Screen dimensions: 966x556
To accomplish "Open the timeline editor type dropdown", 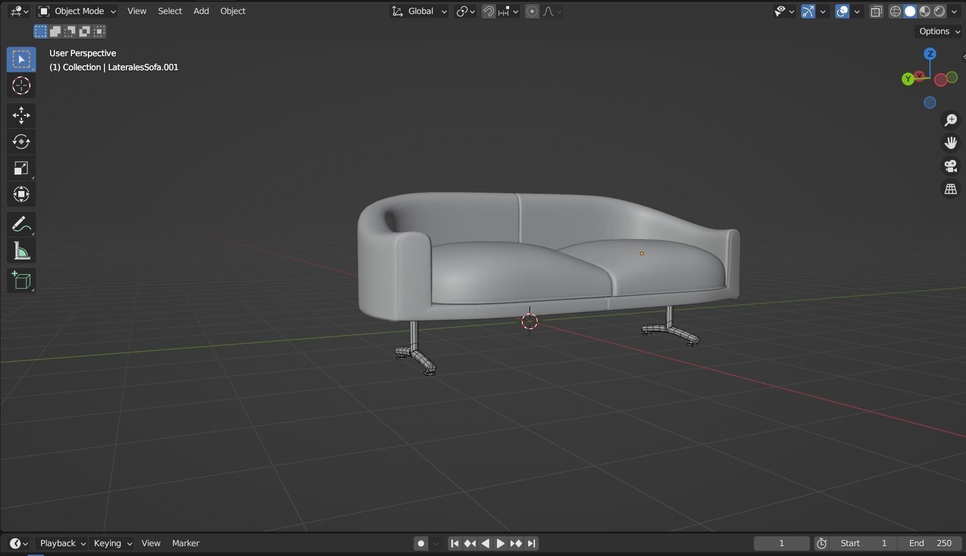I will pyautogui.click(x=19, y=543).
